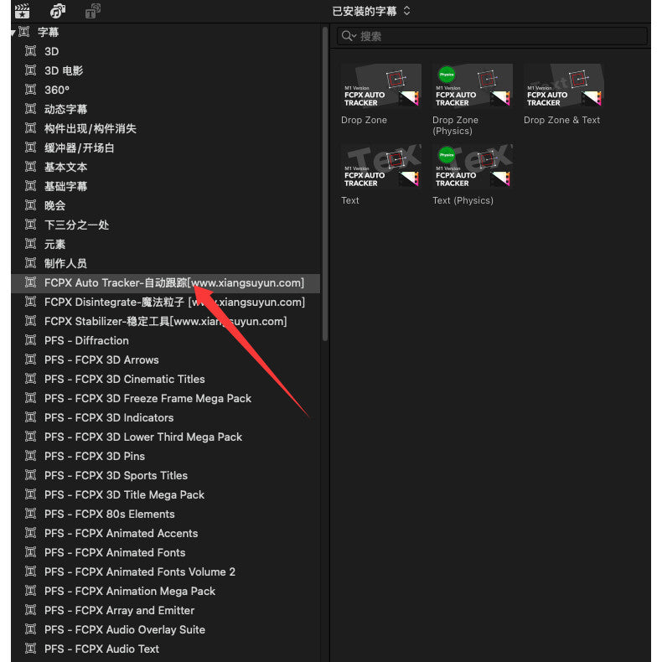Viewport: 662px width, 662px height.
Task: Select FCPX Disintegrate-魔法粒子 category
Action: tap(166, 302)
